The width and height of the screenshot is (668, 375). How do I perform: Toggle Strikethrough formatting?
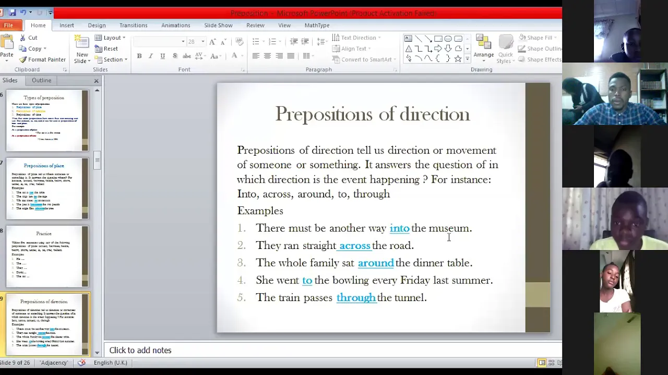point(187,56)
